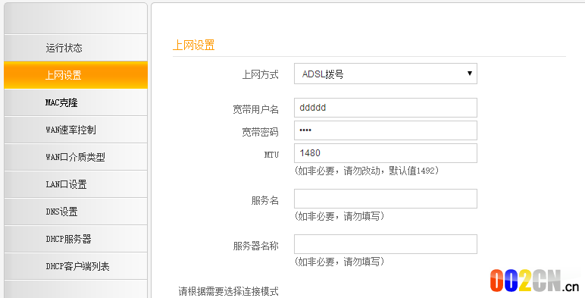Click the 上网方式 label
This screenshot has width=585, height=298.
(261, 74)
